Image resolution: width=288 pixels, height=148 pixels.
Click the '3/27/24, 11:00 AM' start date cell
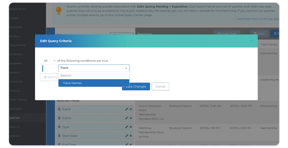coord(210,106)
